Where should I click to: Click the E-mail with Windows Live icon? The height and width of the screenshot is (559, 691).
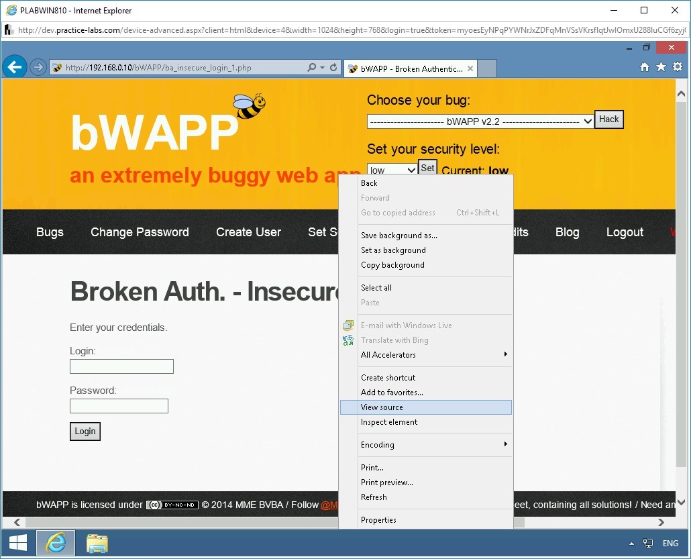click(348, 325)
